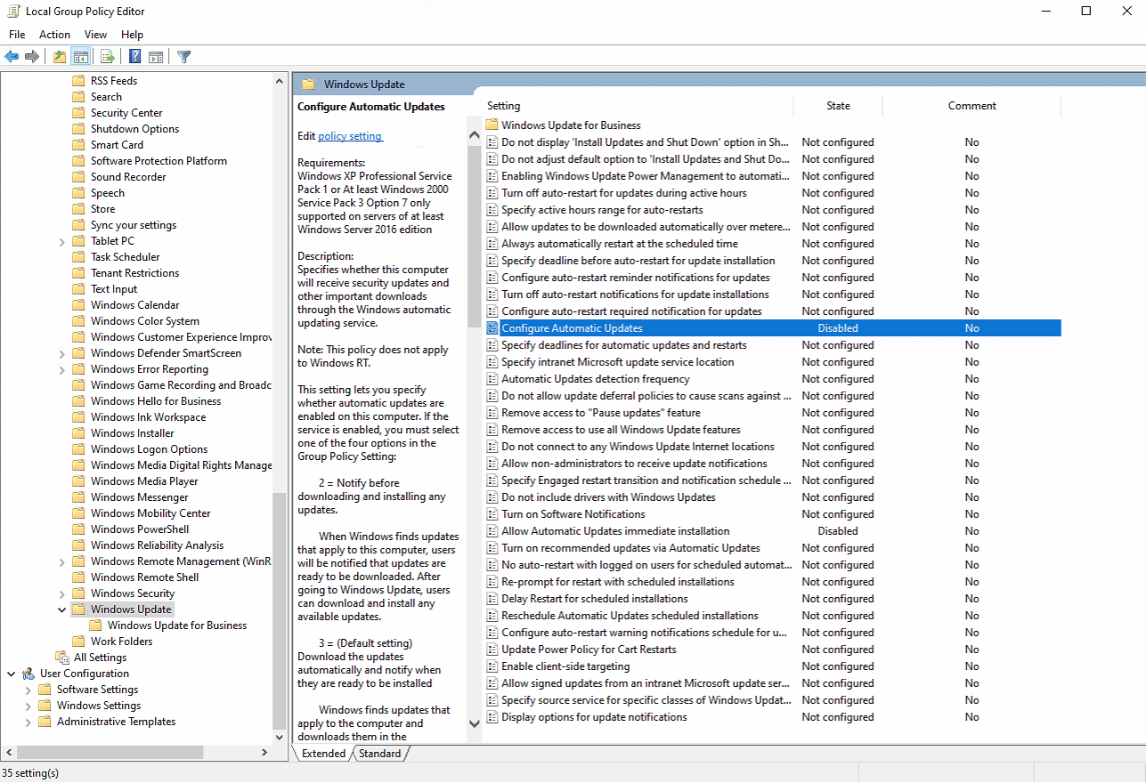Go back with the blue Back arrow
This screenshot has width=1146, height=783.
click(12, 57)
